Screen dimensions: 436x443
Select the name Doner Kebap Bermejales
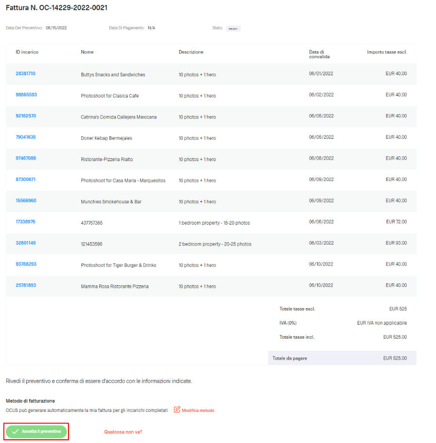[106, 138]
